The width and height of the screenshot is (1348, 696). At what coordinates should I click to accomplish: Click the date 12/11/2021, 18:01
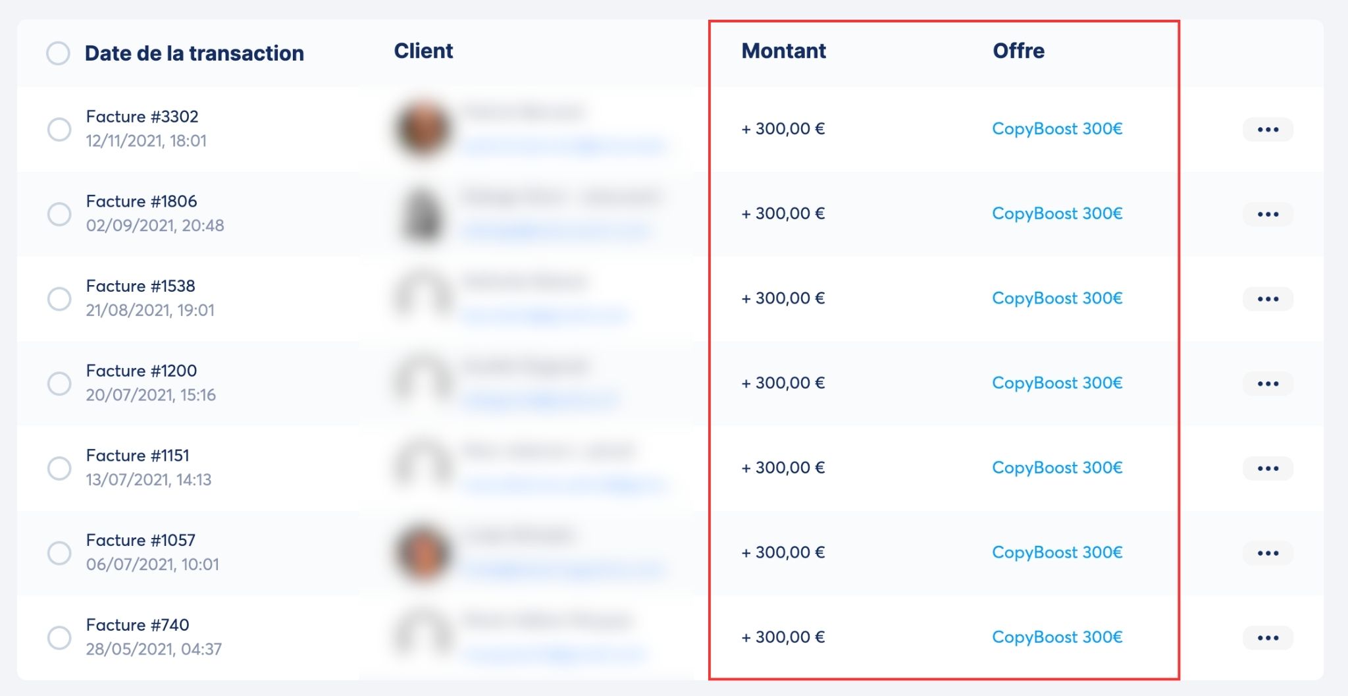coord(146,141)
